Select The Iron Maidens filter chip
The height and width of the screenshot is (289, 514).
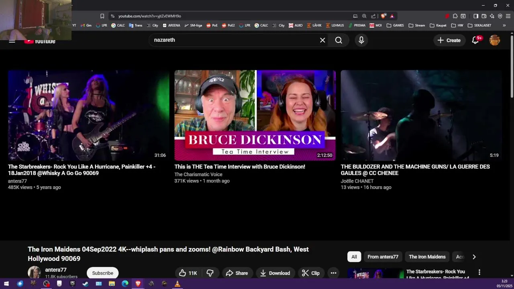[x=427, y=257]
